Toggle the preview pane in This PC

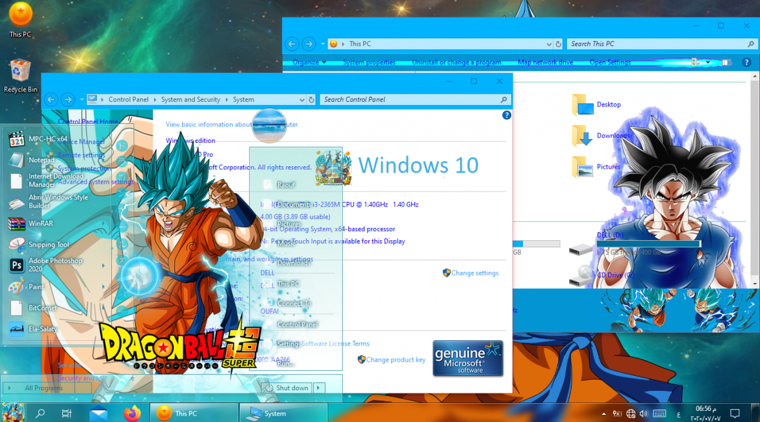[726, 62]
